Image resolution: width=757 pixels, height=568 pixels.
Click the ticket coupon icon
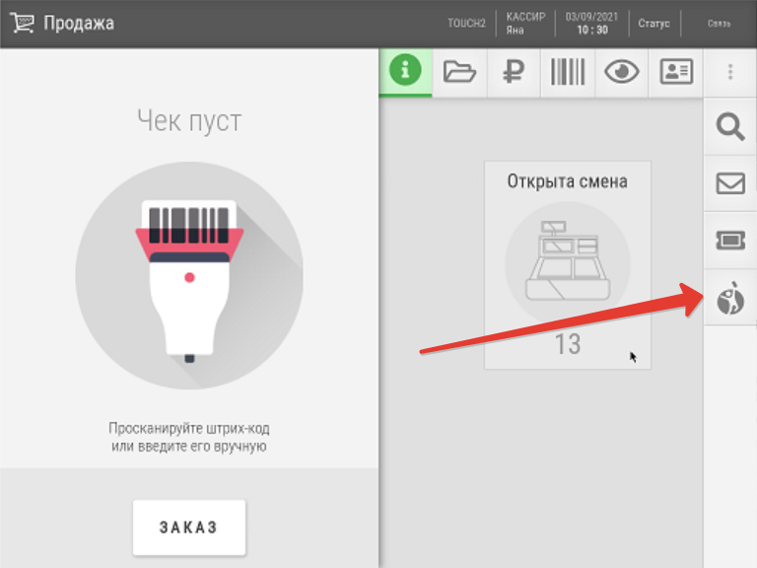(730, 240)
